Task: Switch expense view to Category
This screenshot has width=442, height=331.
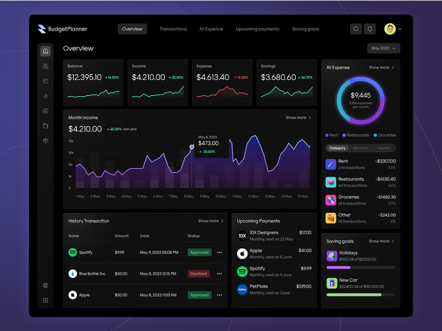Action: click(x=337, y=148)
